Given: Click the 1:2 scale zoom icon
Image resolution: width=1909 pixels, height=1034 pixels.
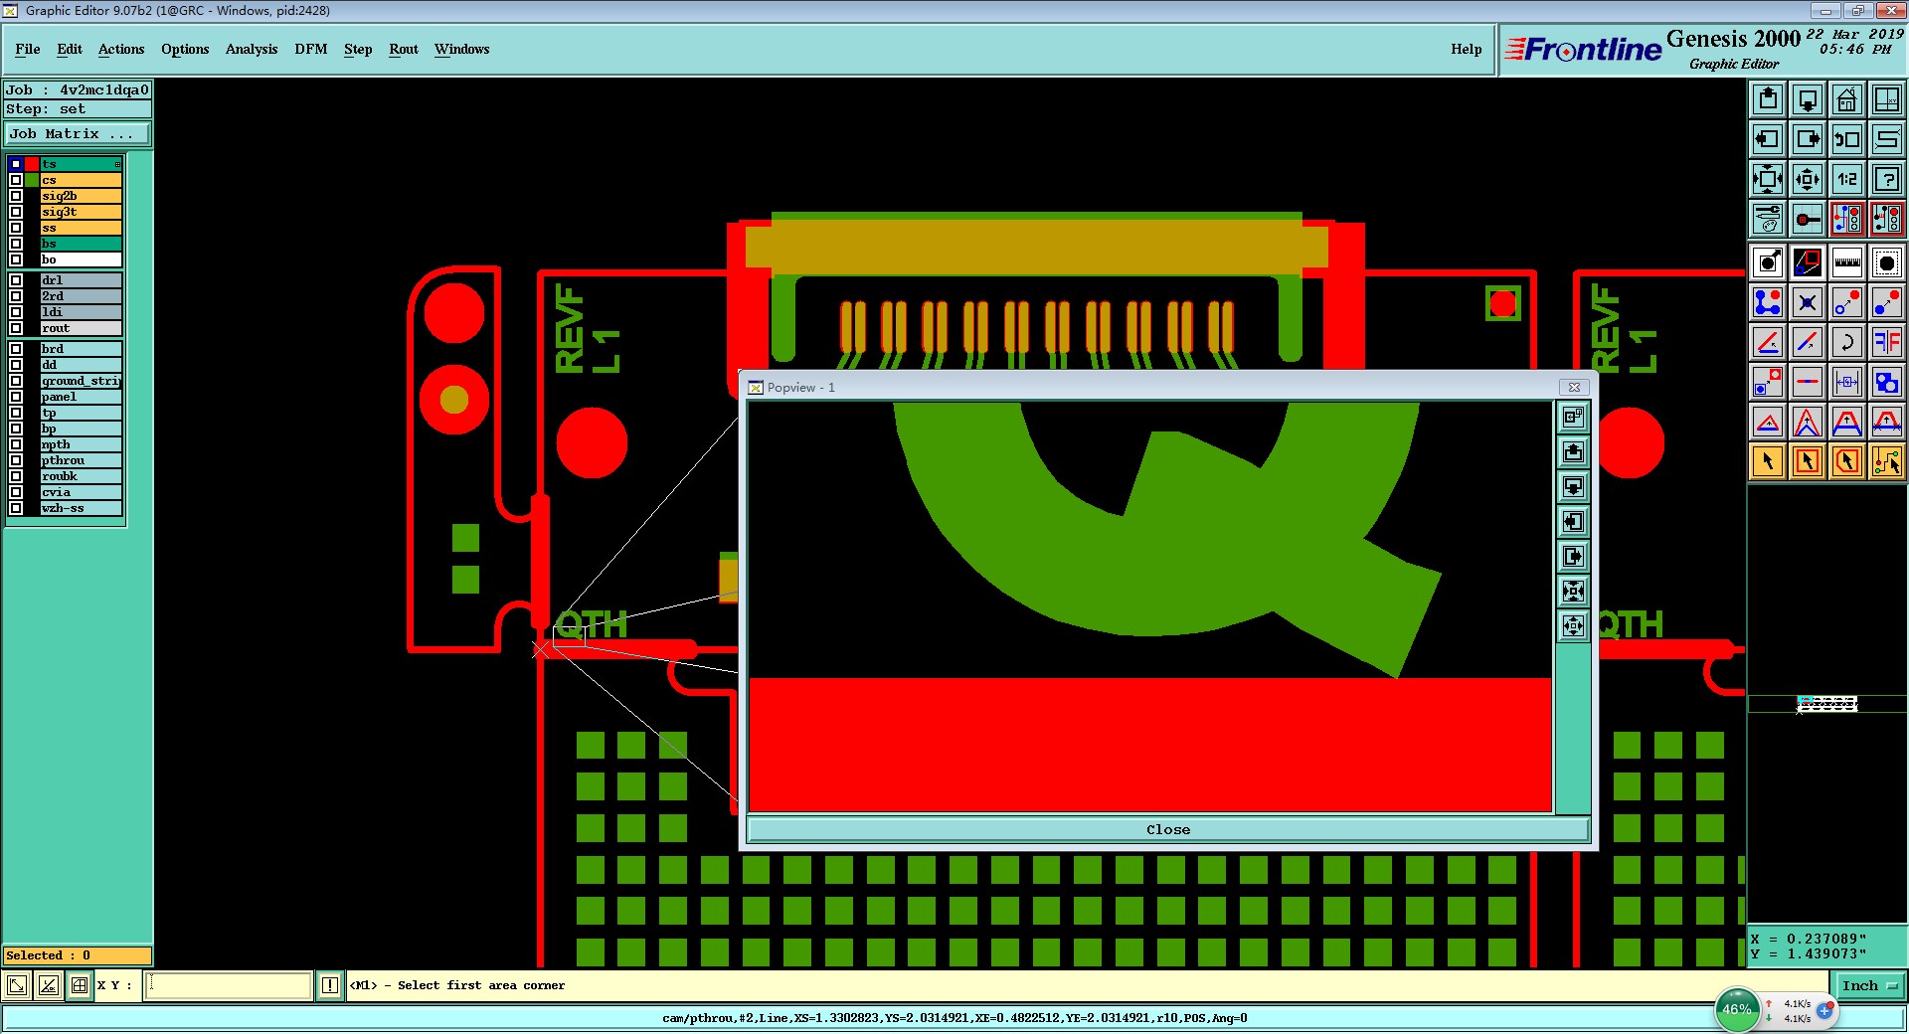Looking at the screenshot, I should point(1847,179).
